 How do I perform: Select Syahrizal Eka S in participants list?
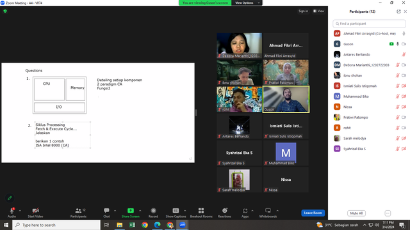pyautogui.click(x=369, y=149)
